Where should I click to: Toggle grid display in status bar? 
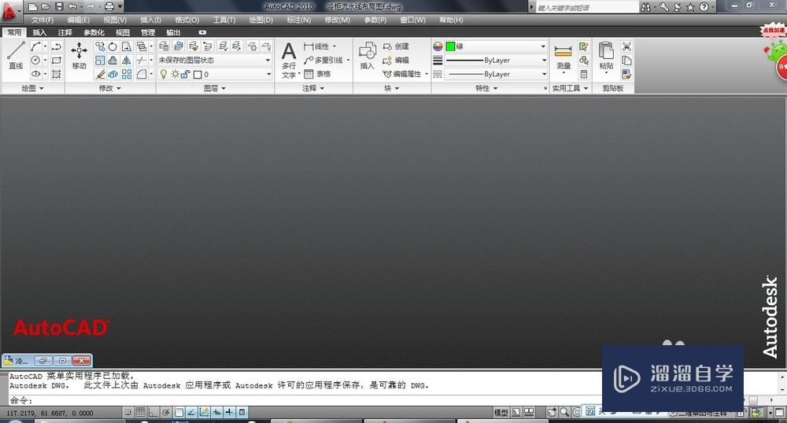[141, 412]
